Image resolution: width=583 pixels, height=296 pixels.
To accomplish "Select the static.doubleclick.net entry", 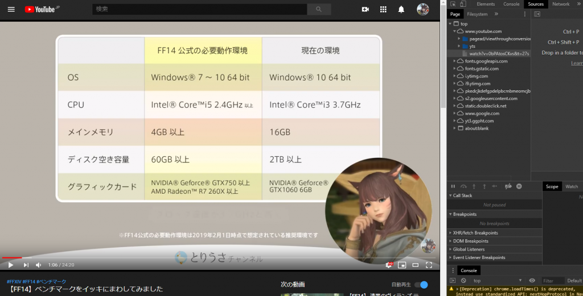I will (x=485, y=106).
